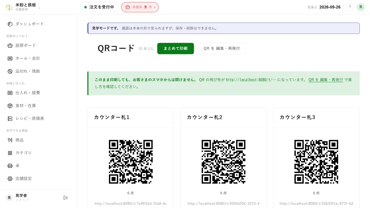Click the pot icon in 未提供 badge
This screenshot has height=208, width=370.
pos(128,7)
